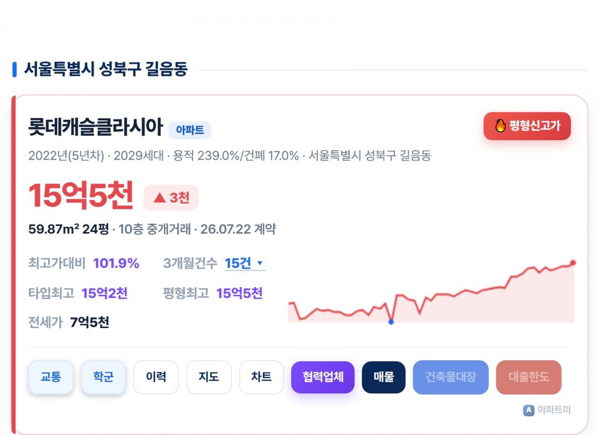Open the 매물 listings button

(x=384, y=377)
